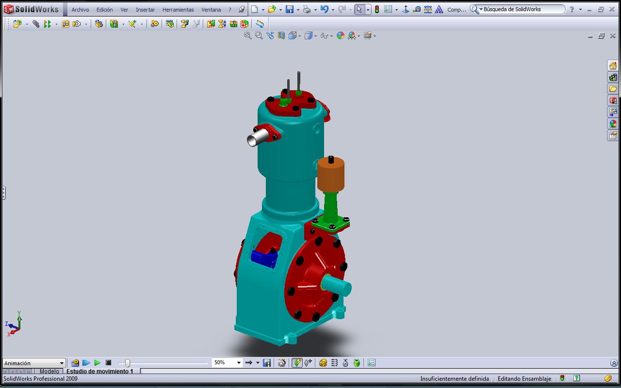
Task: Play the motion study animation
Action: (98, 363)
